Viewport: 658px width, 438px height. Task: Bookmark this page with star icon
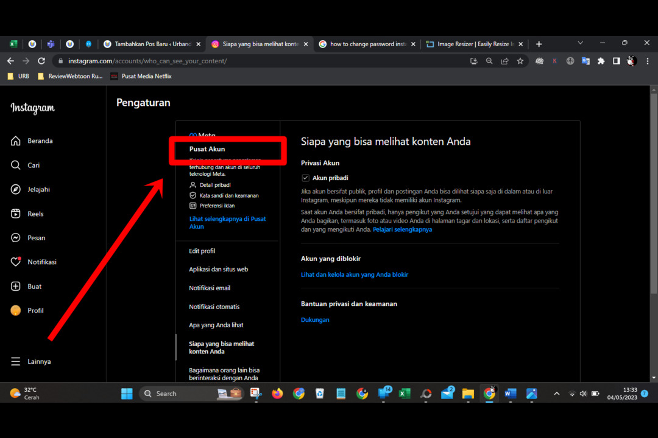click(x=520, y=61)
